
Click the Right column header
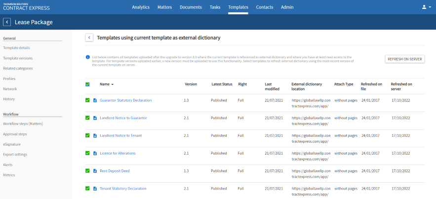coord(242,84)
